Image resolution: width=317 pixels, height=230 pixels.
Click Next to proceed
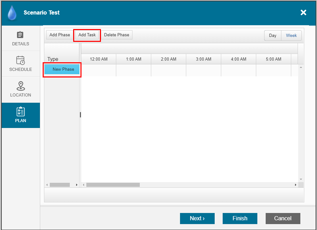[197, 218]
